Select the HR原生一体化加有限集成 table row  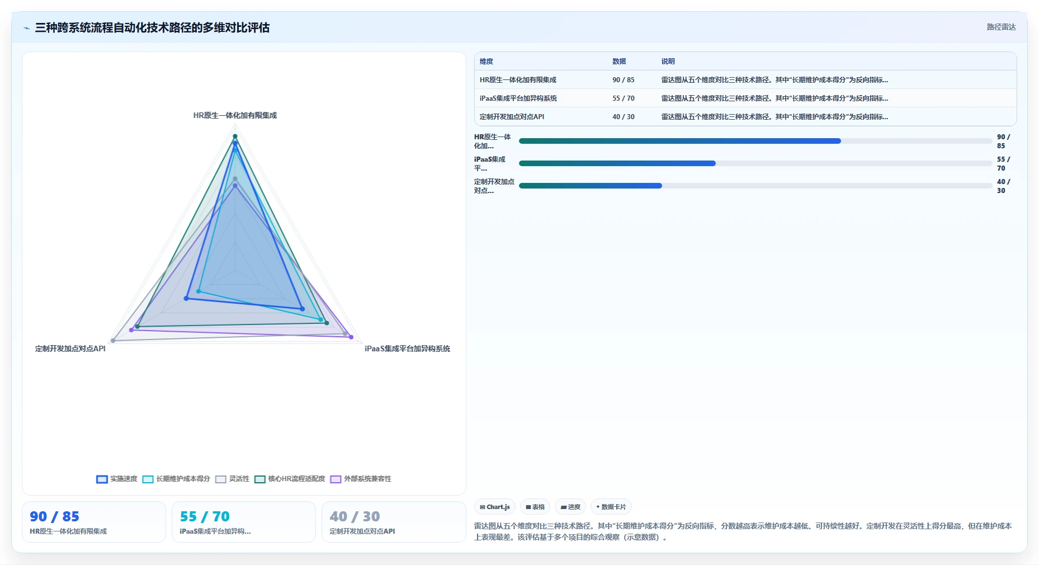pos(745,79)
